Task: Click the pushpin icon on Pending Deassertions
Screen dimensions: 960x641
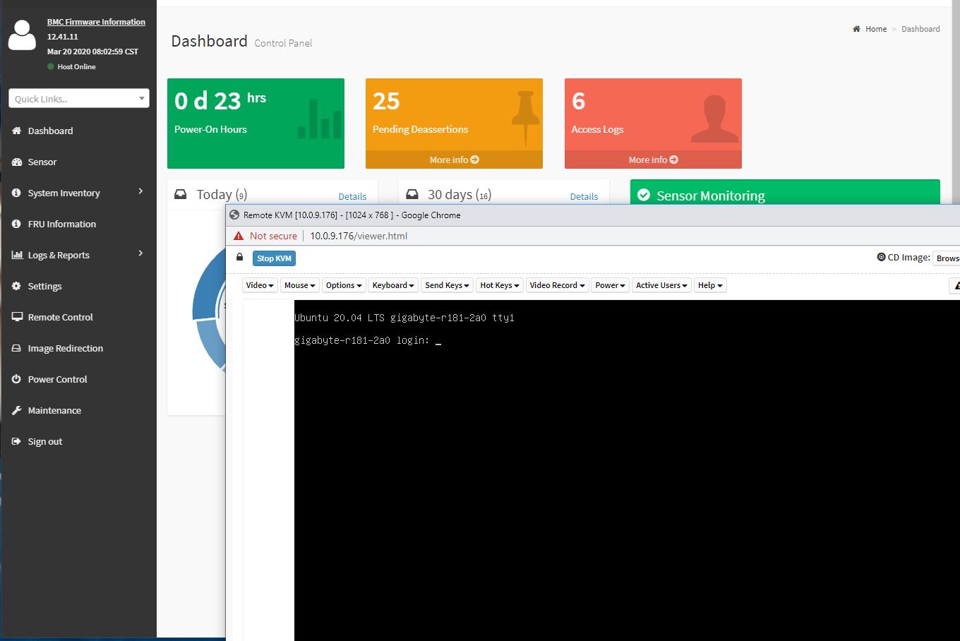Action: pyautogui.click(x=525, y=117)
